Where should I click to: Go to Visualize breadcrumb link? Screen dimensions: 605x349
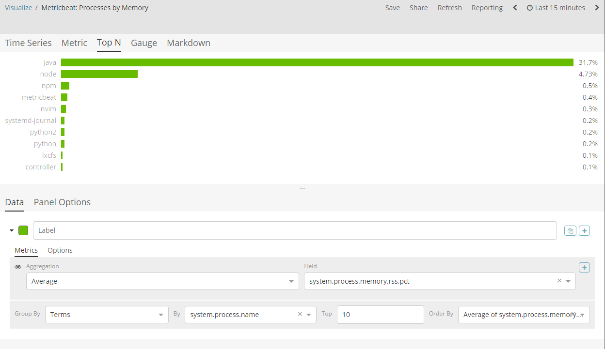point(18,8)
